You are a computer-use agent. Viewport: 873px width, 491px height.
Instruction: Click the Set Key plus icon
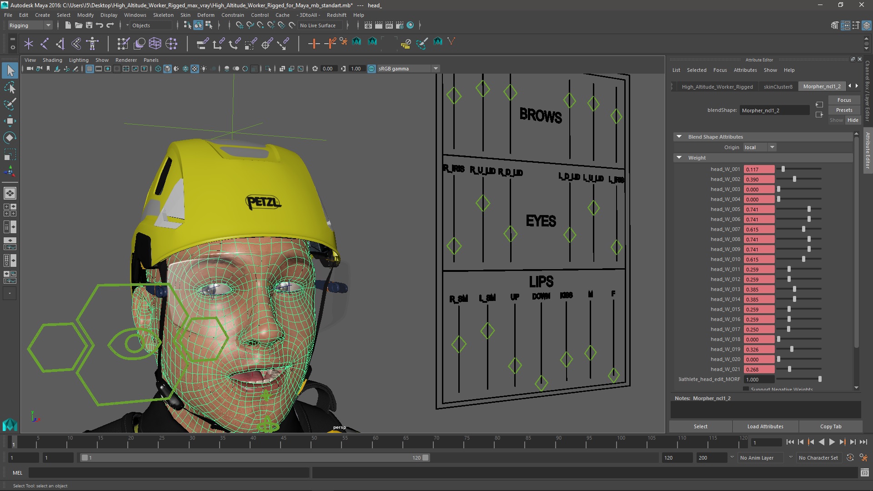pyautogui.click(x=314, y=44)
